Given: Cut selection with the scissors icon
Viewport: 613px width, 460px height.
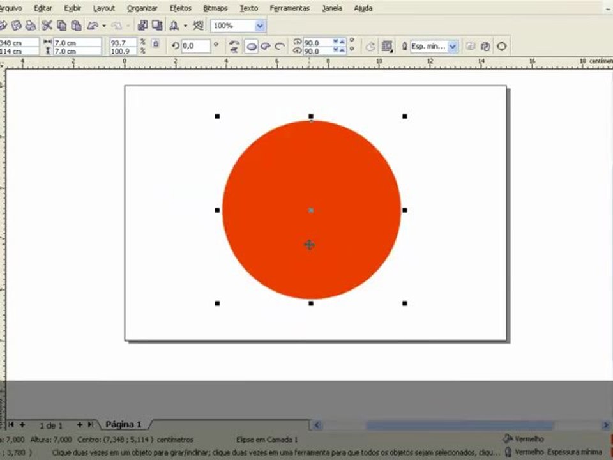Looking at the screenshot, I should 47,26.
